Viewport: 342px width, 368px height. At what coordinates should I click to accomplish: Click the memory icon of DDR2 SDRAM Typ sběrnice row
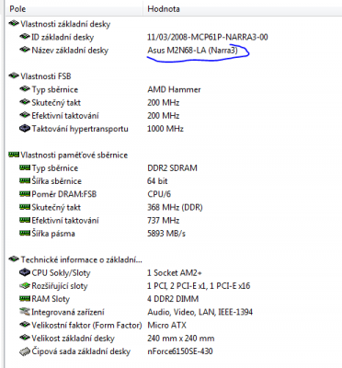click(x=25, y=167)
